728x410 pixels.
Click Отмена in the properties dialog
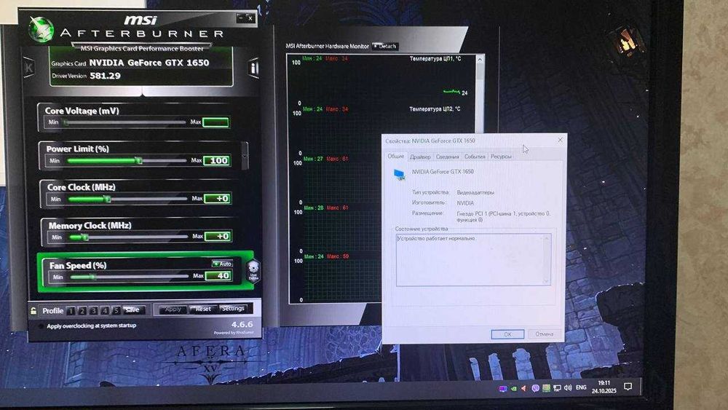coord(544,334)
